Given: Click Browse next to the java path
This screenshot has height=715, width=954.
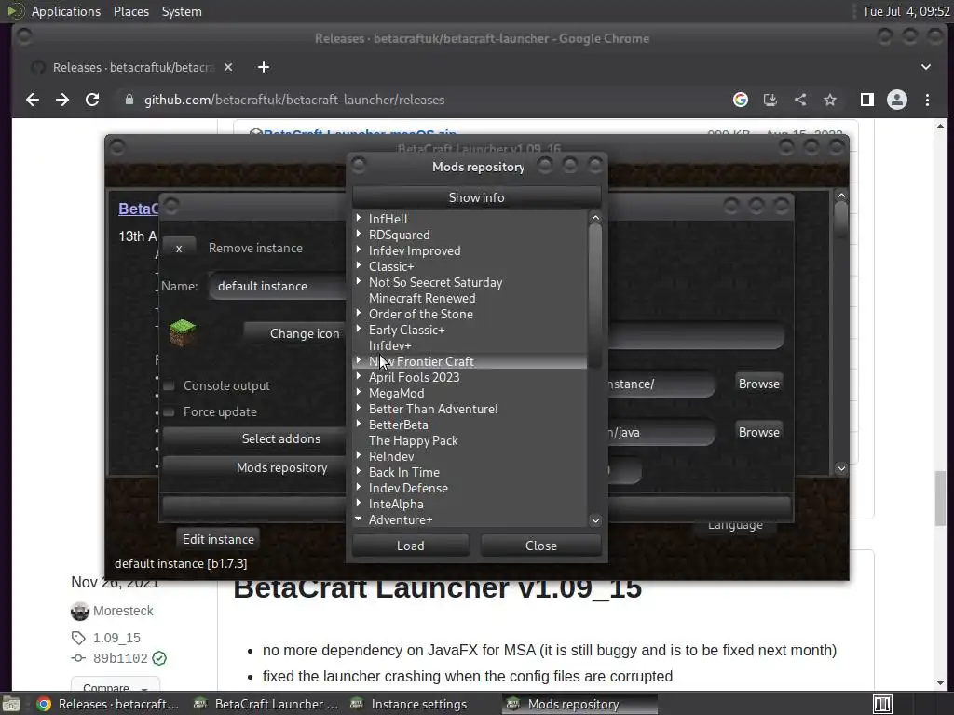Looking at the screenshot, I should 758,432.
